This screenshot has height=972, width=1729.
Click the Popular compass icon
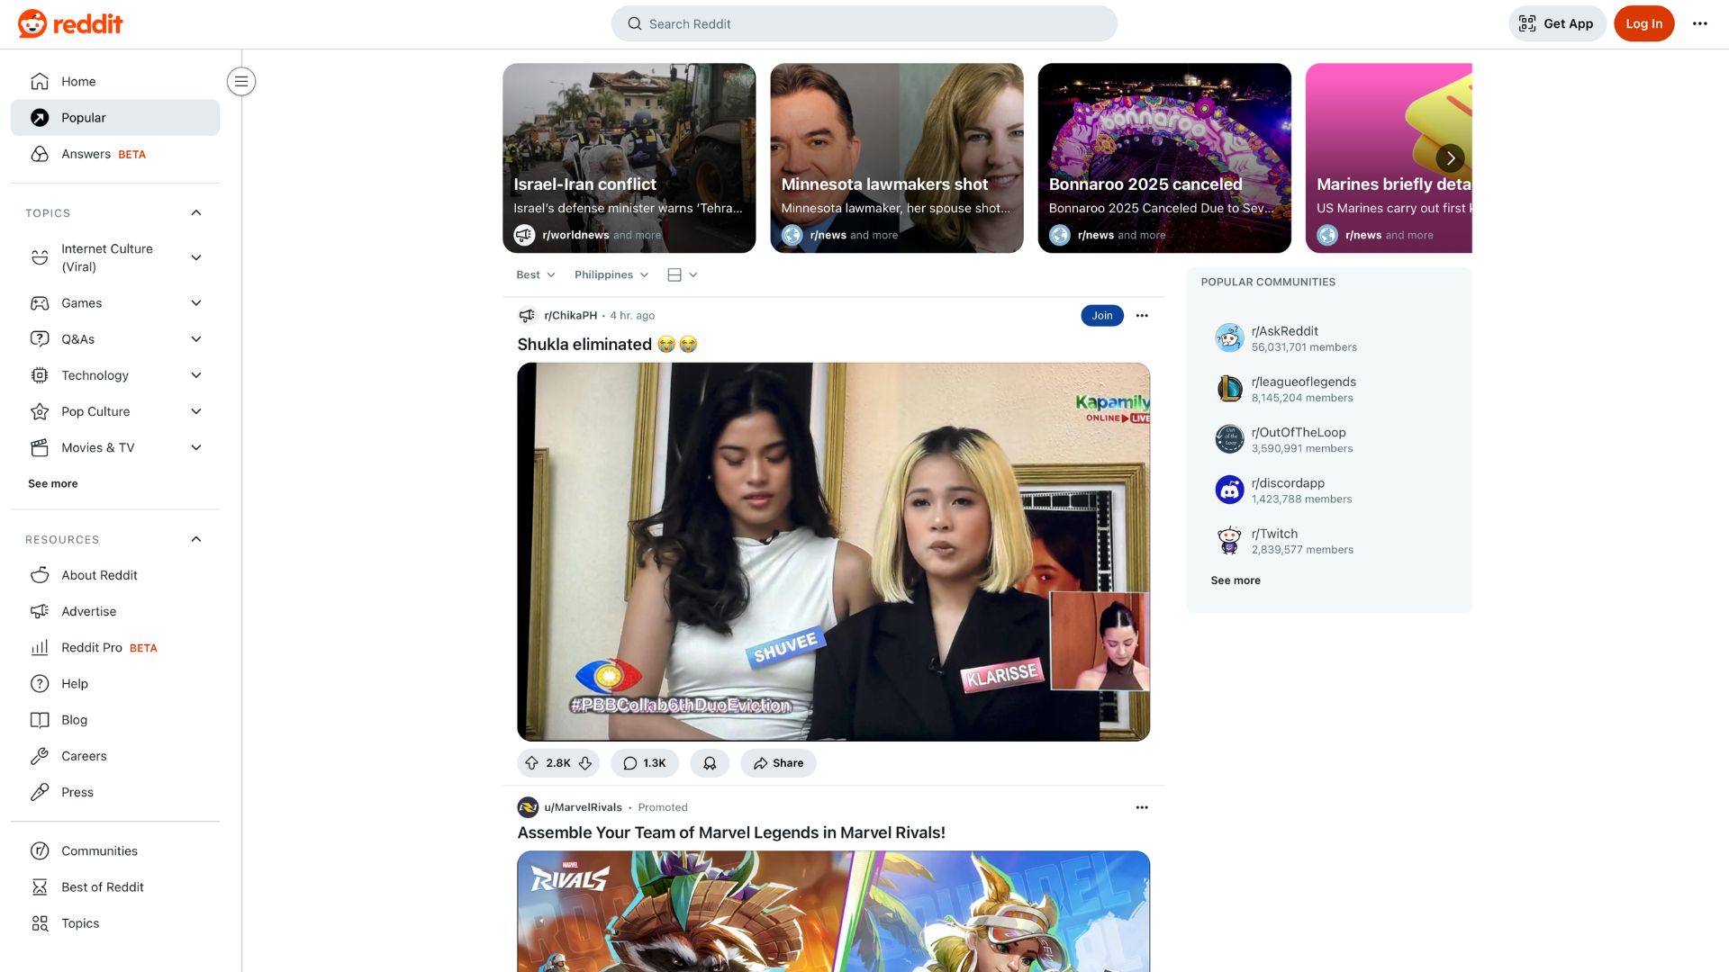coord(40,117)
